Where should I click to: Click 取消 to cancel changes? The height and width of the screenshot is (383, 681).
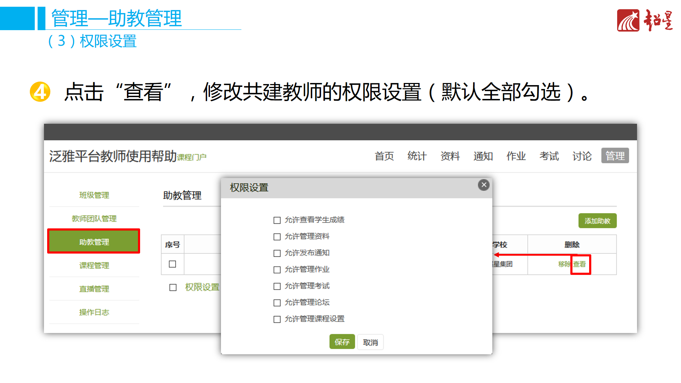coord(370,342)
